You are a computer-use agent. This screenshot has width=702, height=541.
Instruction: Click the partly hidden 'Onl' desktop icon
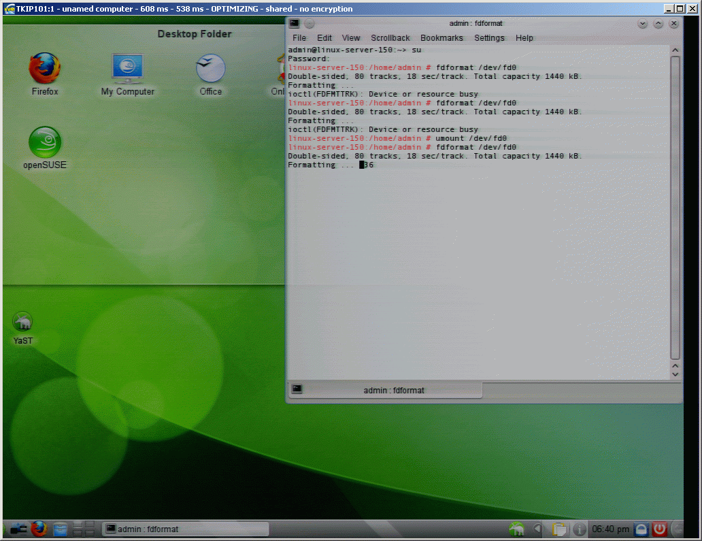pyautogui.click(x=278, y=74)
